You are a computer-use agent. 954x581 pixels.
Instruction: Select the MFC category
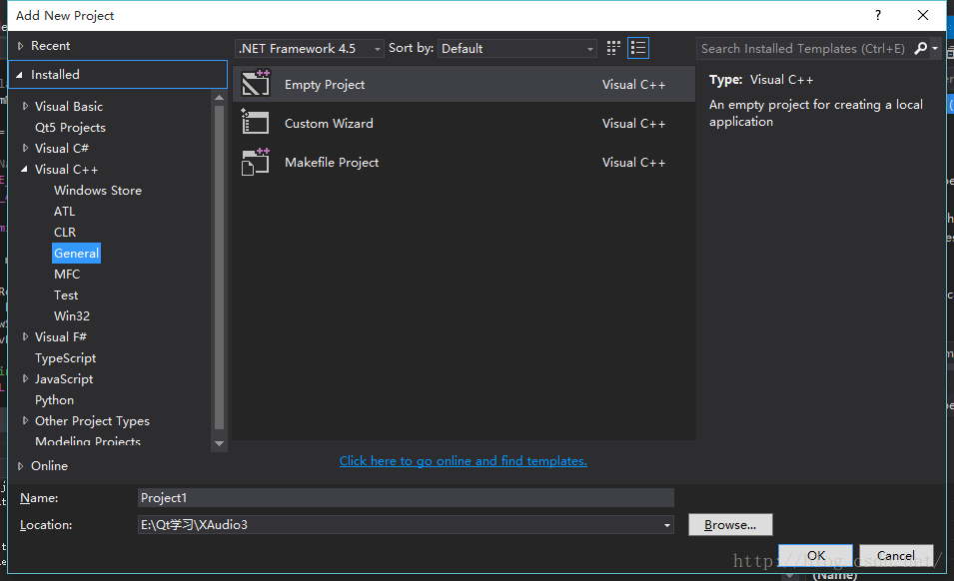[67, 275]
